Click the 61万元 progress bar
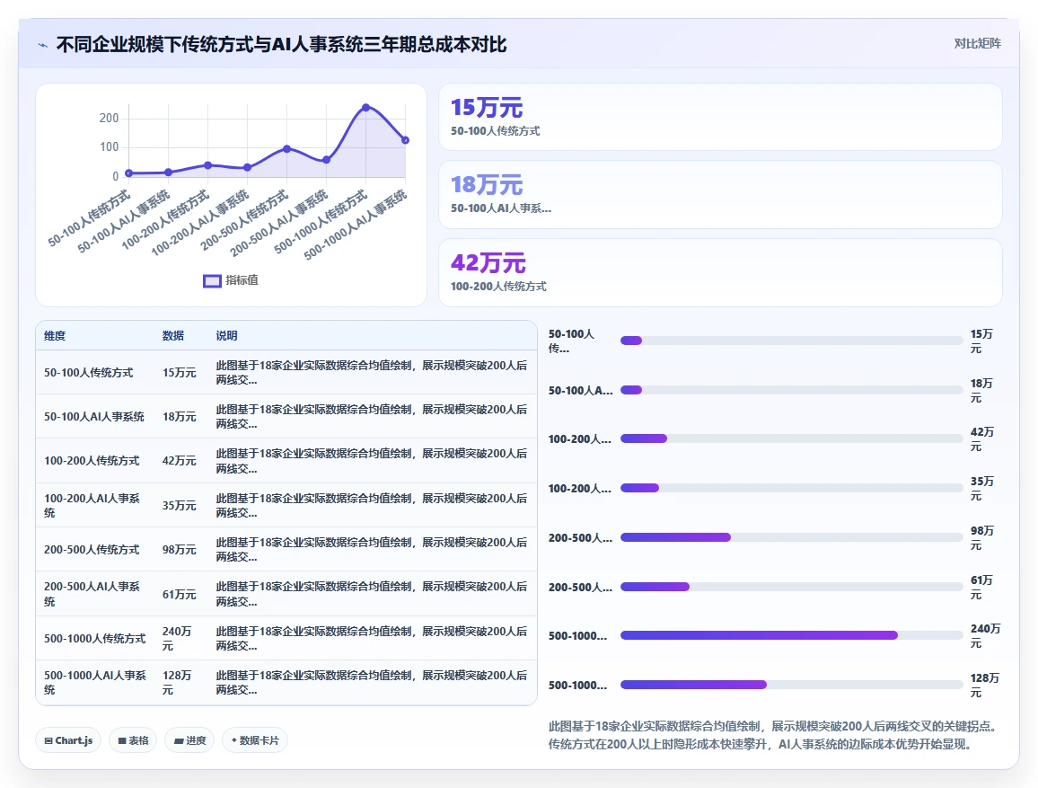 coord(791,587)
